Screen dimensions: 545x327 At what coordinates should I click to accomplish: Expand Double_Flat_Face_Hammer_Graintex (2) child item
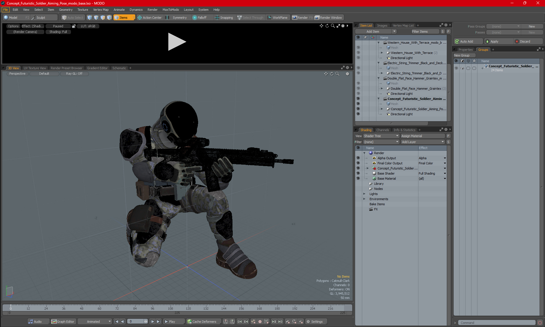382,89
